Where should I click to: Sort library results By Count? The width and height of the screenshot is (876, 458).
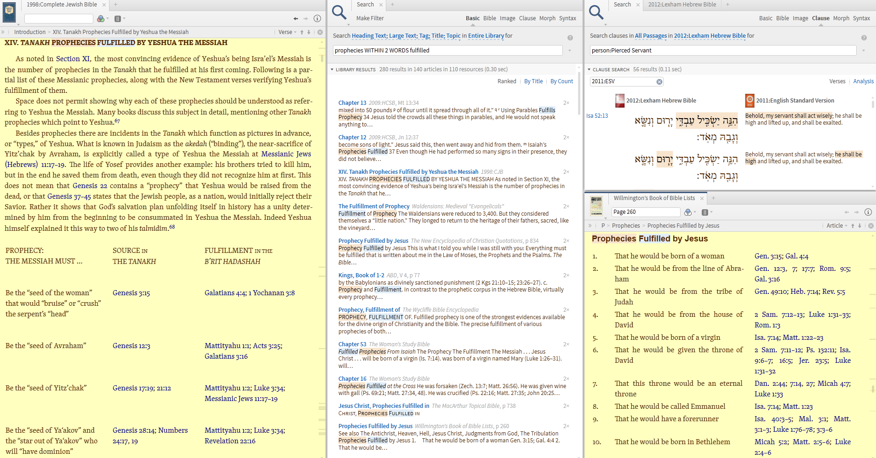click(561, 81)
